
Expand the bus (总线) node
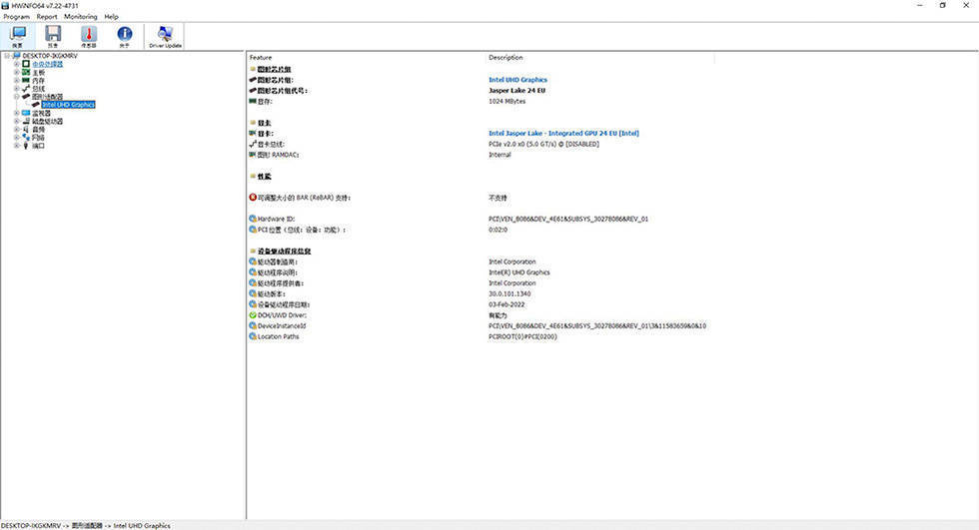tap(17, 89)
